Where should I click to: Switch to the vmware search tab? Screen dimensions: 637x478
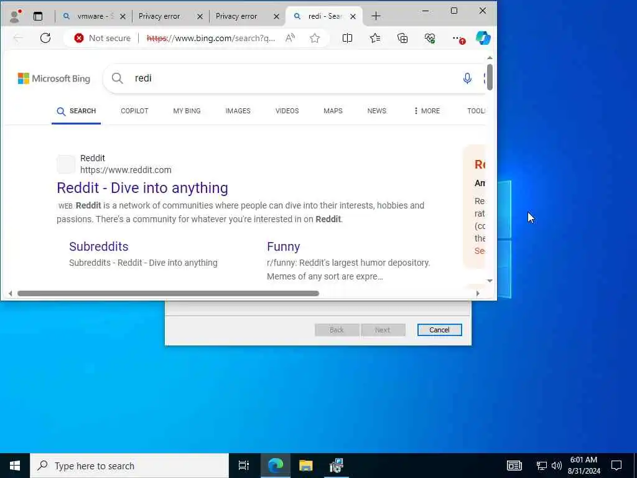point(90,16)
